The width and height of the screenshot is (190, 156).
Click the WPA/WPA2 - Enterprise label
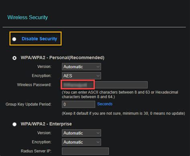coord(46,124)
